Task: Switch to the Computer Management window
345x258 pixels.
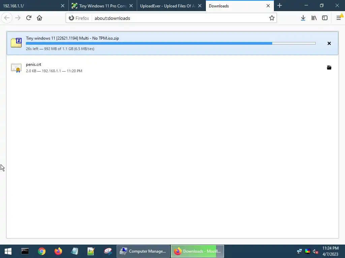Action: 143,251
